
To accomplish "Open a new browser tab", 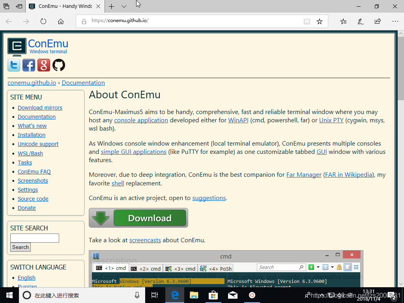I will 111,6.
